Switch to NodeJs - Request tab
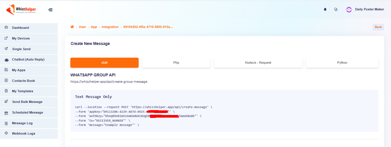 (258, 63)
